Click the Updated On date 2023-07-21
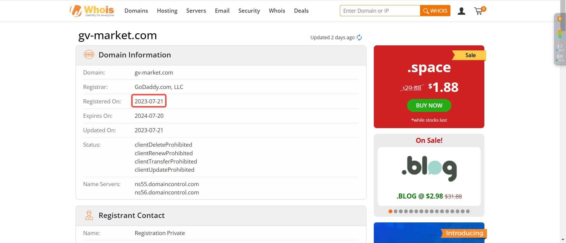 tap(149, 130)
